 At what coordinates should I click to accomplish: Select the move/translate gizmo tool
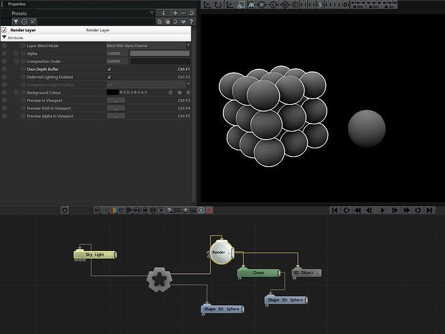point(206,5)
